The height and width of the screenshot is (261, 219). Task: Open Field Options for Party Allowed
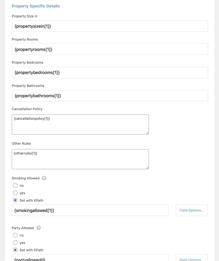pos(191,259)
